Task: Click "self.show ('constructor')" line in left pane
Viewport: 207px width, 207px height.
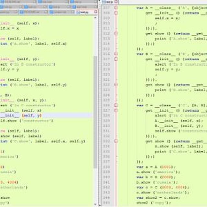Action: tap(27, 121)
